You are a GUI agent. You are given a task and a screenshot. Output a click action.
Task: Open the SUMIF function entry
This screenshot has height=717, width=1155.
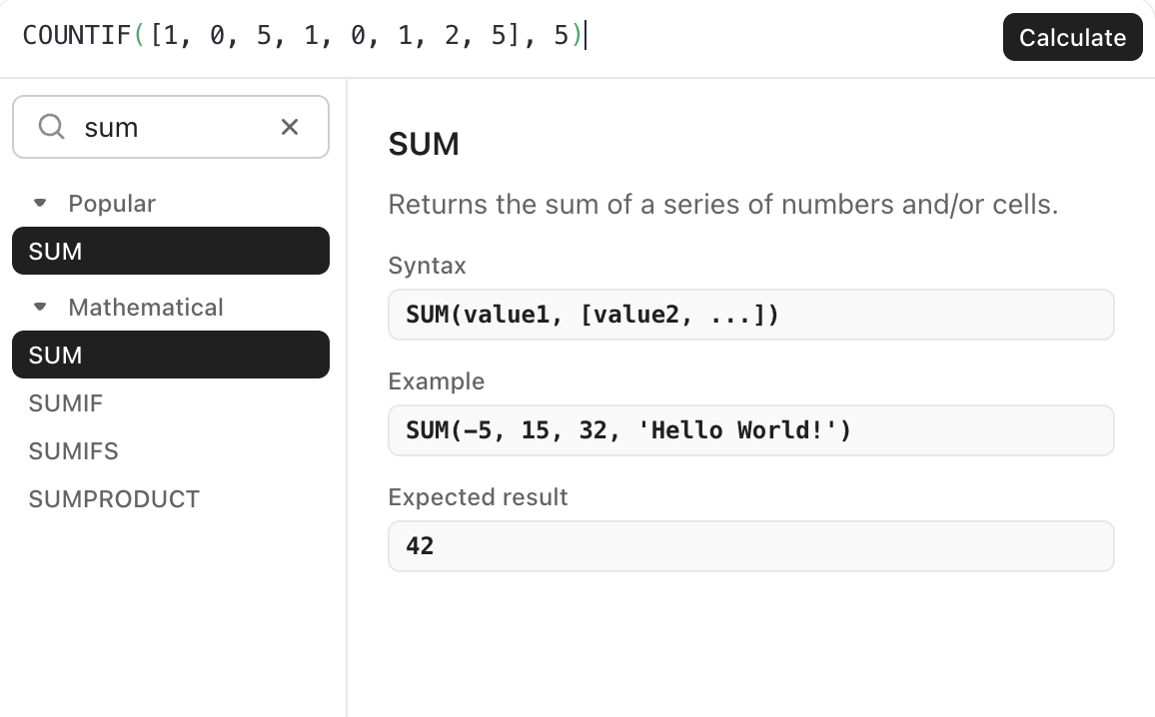65,402
